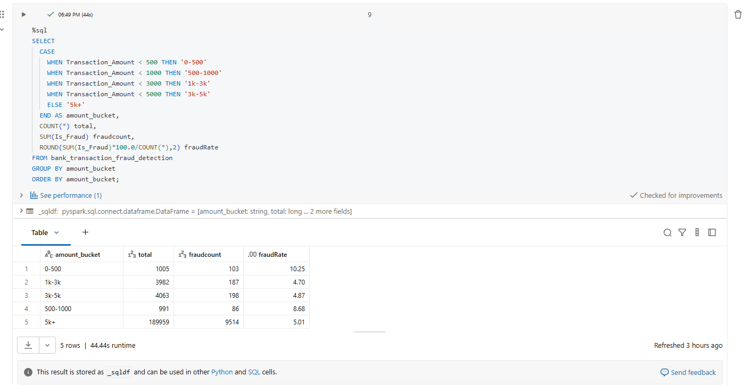Click the '06:49 PM (44s)' run timestamp

tap(75, 14)
